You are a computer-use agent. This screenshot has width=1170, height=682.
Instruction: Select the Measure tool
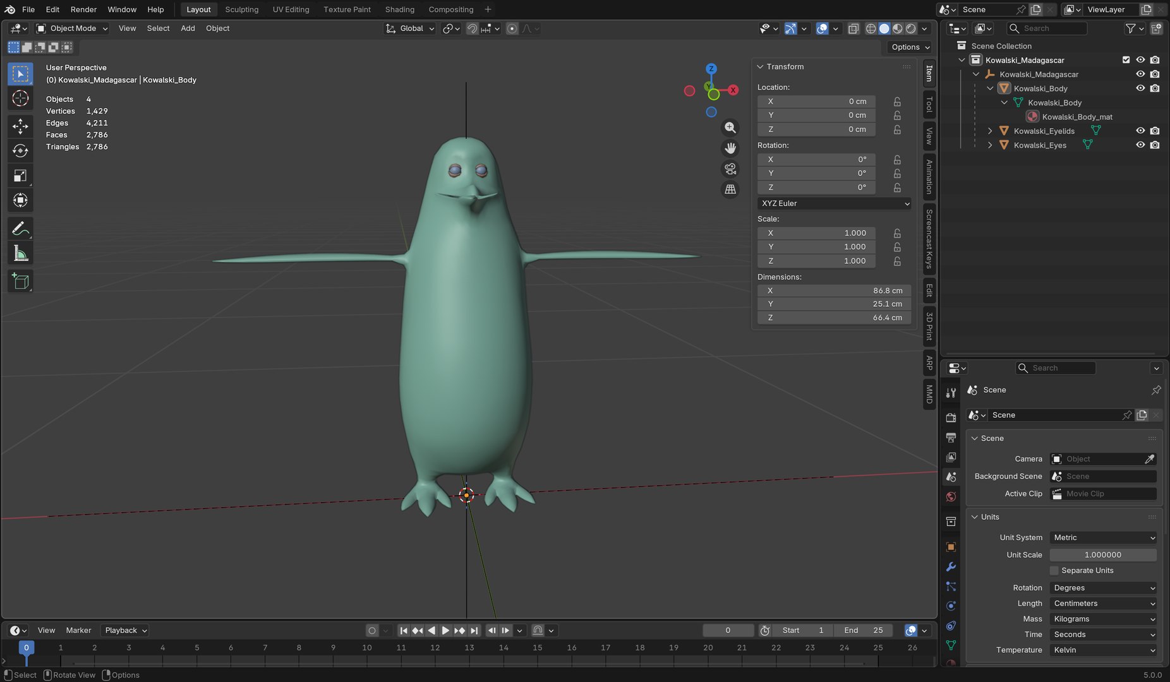[20, 253]
